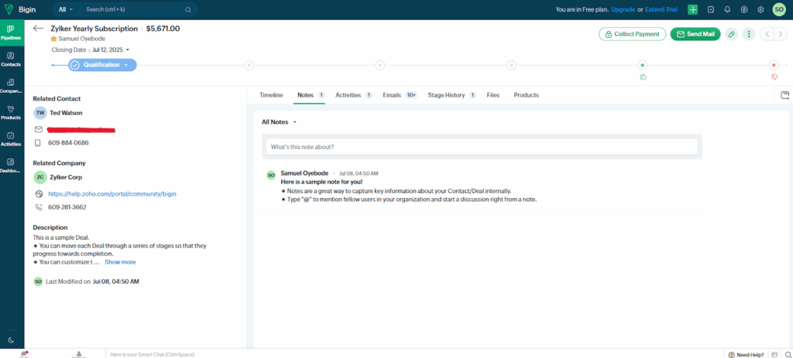Mark the deal as lost with thumbs-down

coord(774,77)
